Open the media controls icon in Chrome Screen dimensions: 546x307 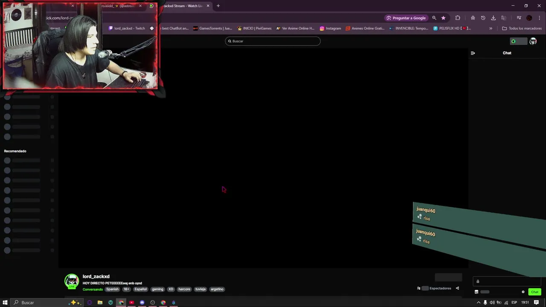pos(519,18)
